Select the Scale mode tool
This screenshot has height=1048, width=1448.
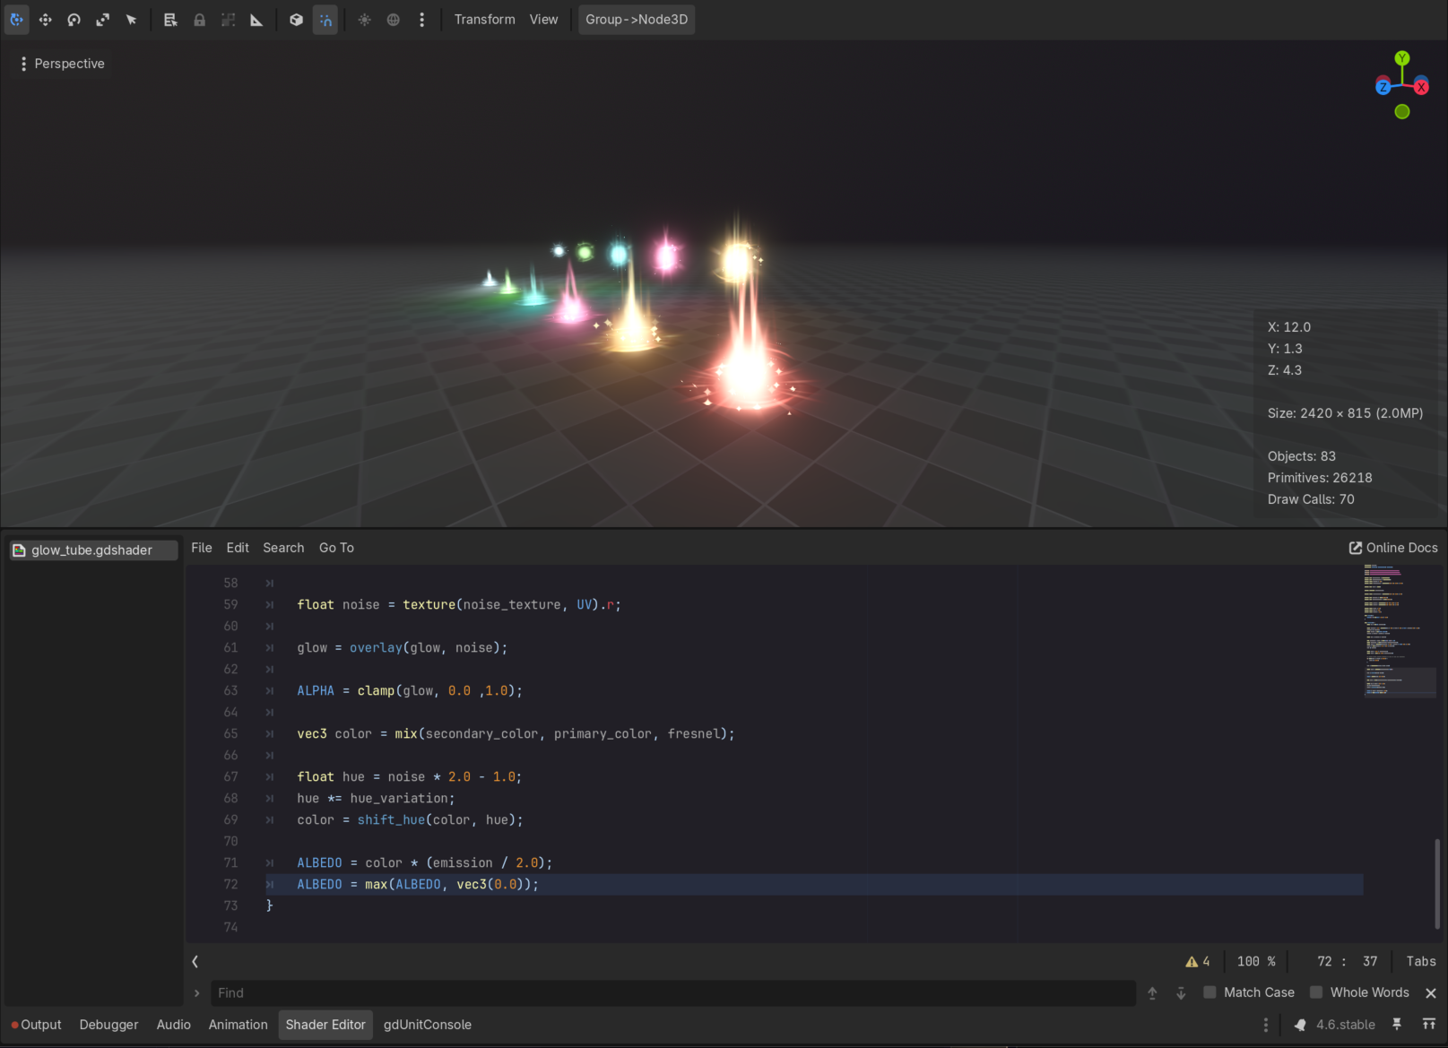pyautogui.click(x=102, y=20)
